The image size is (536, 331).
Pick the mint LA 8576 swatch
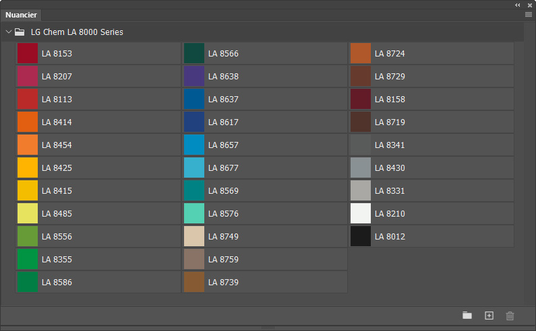point(194,213)
